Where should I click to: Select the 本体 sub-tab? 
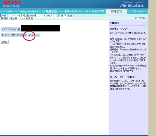[4, 16]
